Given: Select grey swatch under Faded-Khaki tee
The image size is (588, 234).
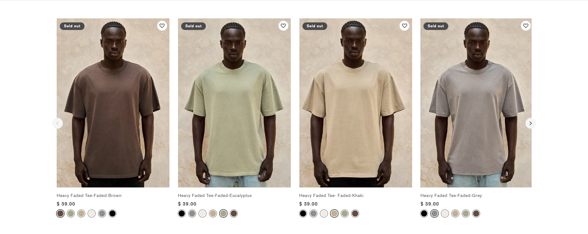Looking at the screenshot, I should click(x=313, y=213).
